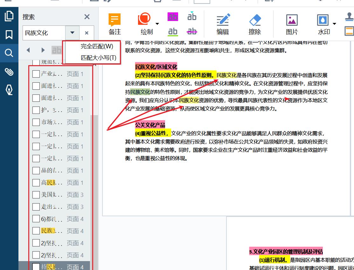Click the (2)坚持保持民族文化的特色性原则 highlighted sentence
The width and height of the screenshot is (354, 270).
pos(176,75)
